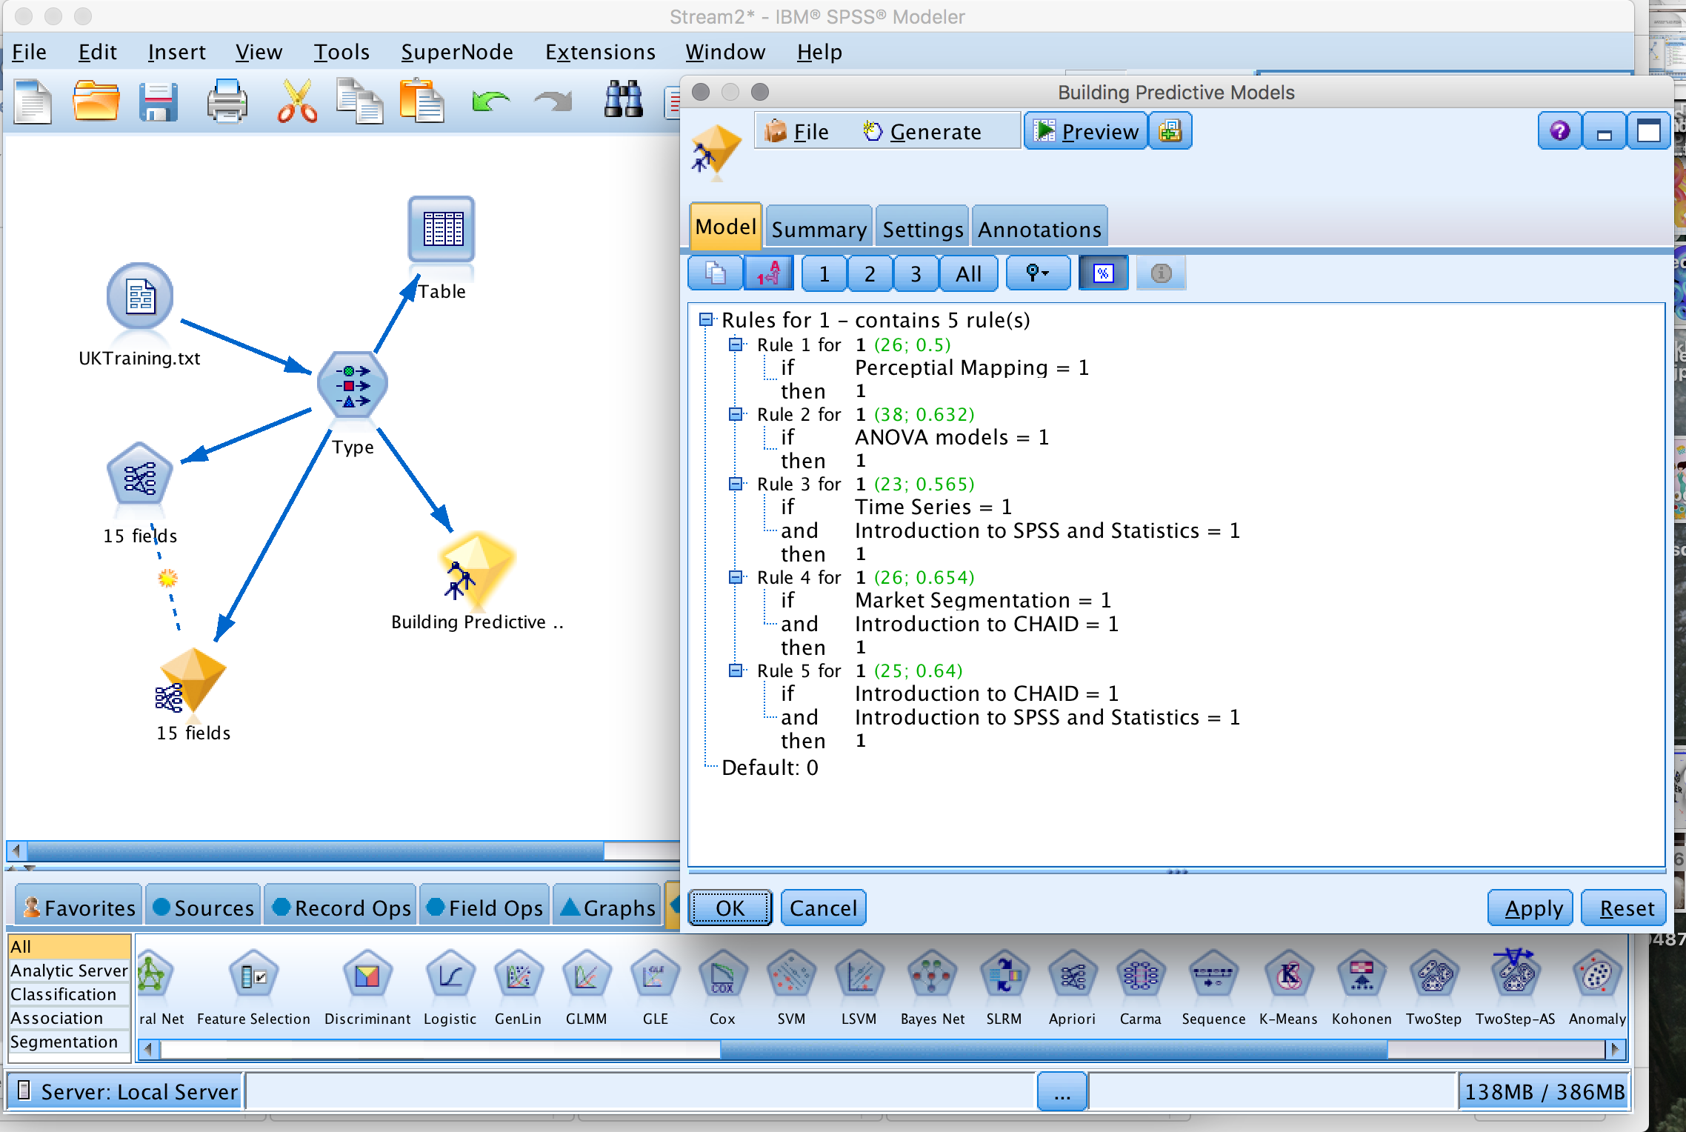Click the Find binoculars toolbar icon

point(622,100)
